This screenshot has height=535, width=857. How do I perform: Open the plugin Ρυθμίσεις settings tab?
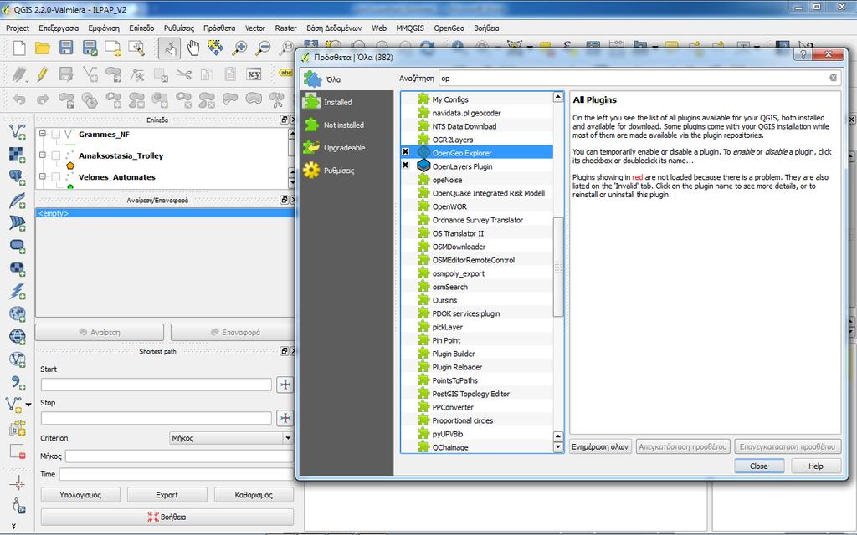[346, 171]
